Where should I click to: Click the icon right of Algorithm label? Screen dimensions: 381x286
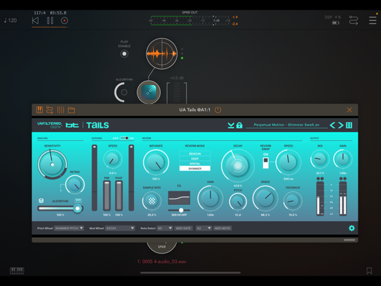click(x=78, y=200)
